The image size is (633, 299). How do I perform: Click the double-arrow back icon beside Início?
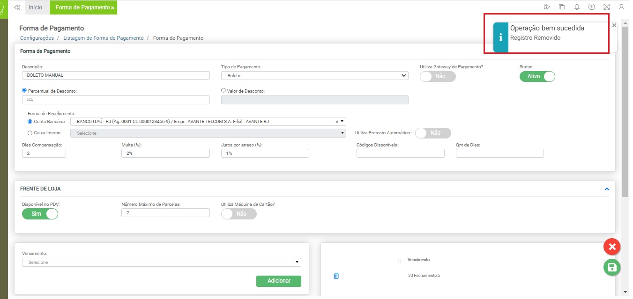click(x=17, y=7)
